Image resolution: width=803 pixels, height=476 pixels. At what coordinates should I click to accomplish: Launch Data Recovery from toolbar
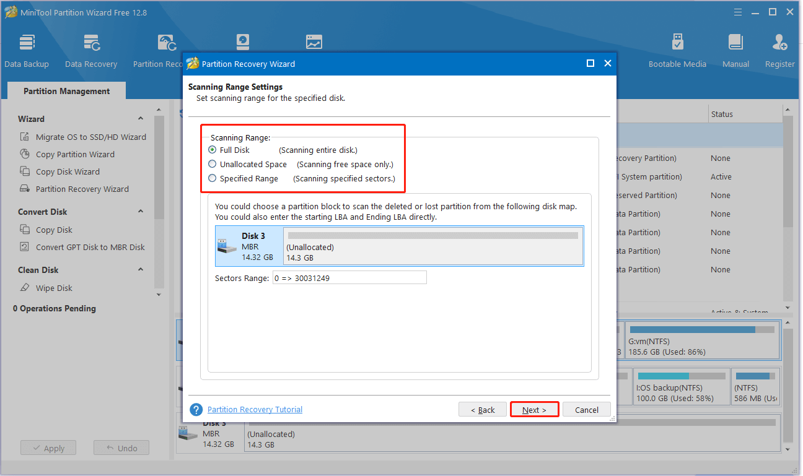(x=91, y=51)
